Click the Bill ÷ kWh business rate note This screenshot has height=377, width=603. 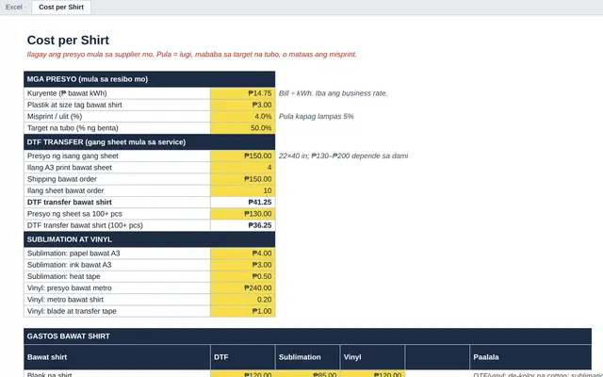pyautogui.click(x=333, y=93)
